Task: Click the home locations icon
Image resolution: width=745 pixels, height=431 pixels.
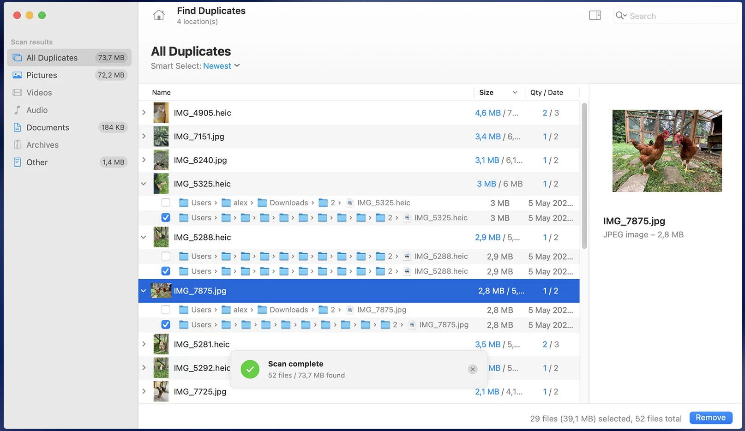Action: [x=159, y=15]
